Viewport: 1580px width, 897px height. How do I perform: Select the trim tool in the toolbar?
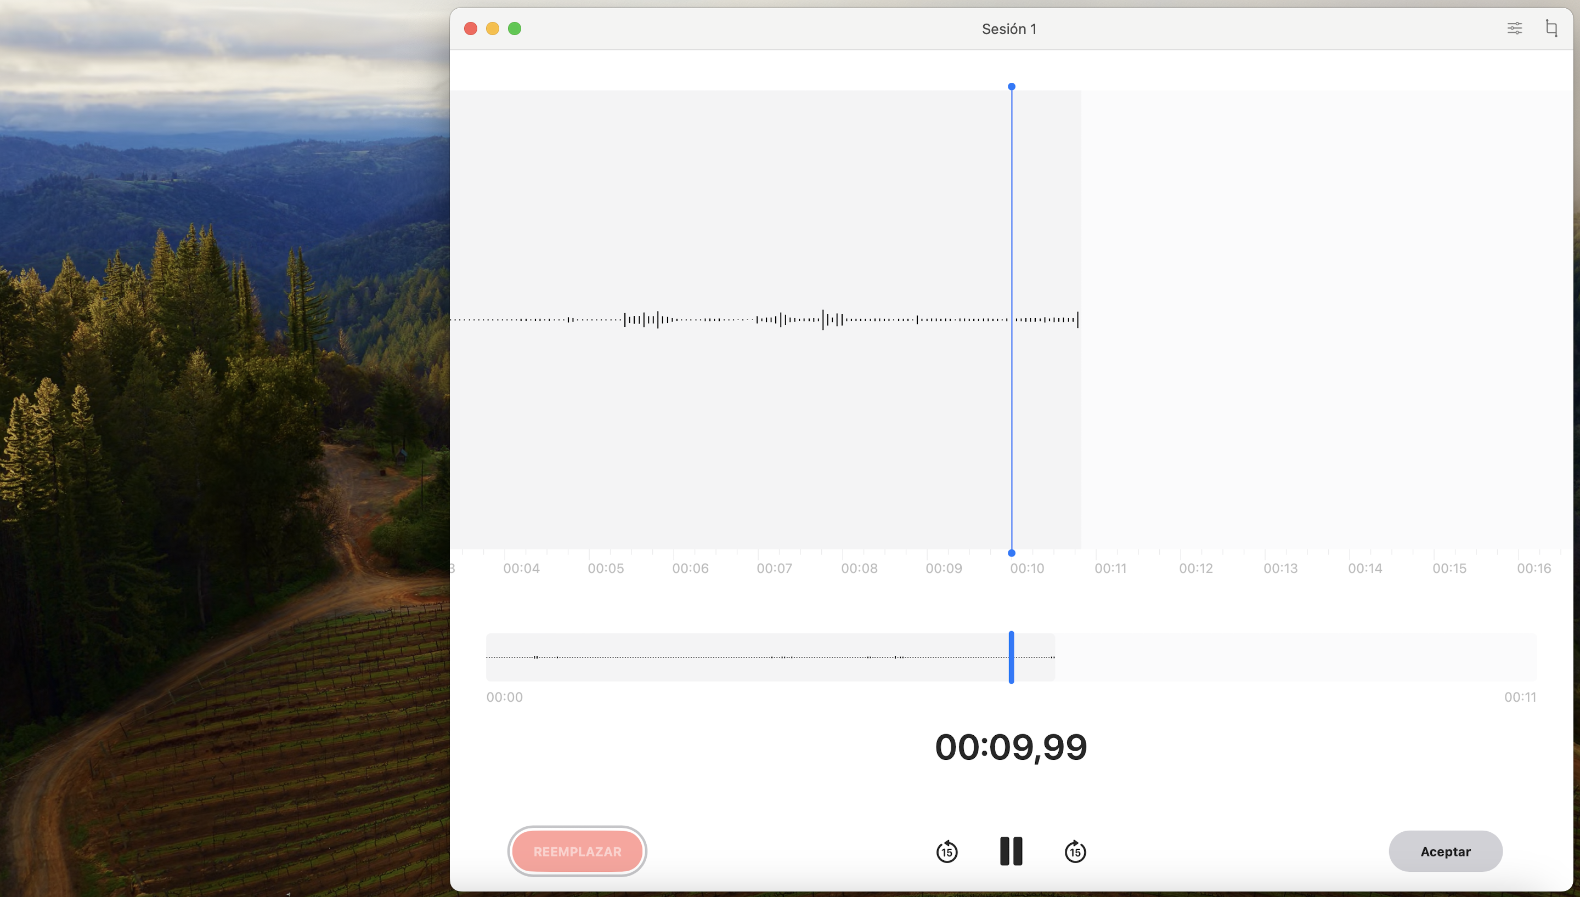[x=1551, y=29]
